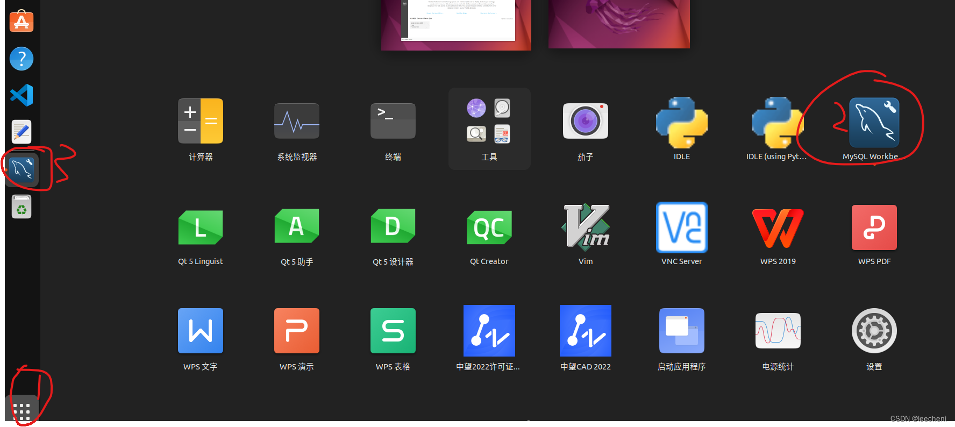Viewport: 955px width, 427px height.
Task: Open MySQL Workbench from the dock
Action: pos(22,169)
